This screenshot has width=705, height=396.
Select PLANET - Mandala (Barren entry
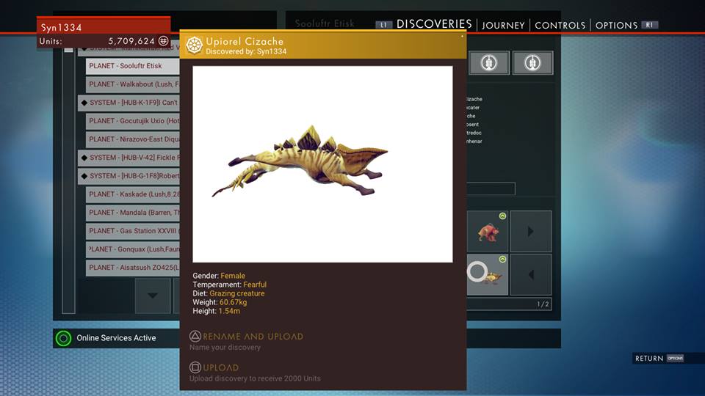(x=133, y=213)
